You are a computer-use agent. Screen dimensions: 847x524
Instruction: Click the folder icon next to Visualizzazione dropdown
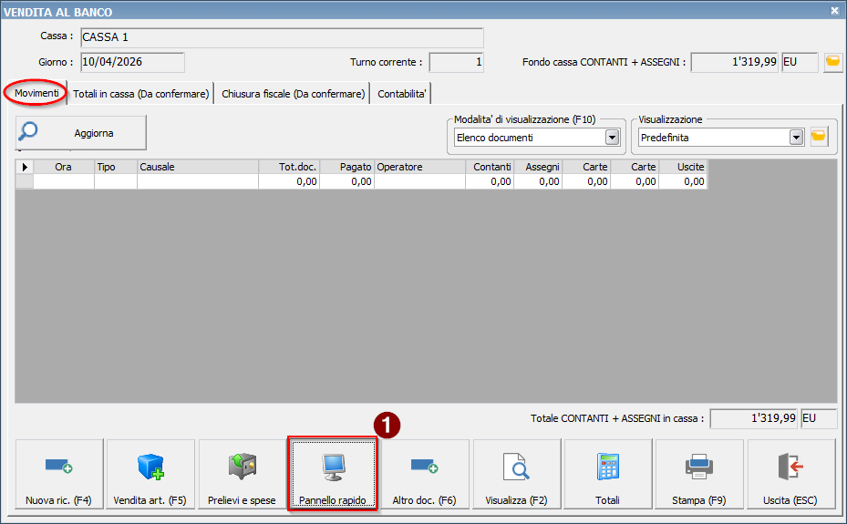point(819,137)
